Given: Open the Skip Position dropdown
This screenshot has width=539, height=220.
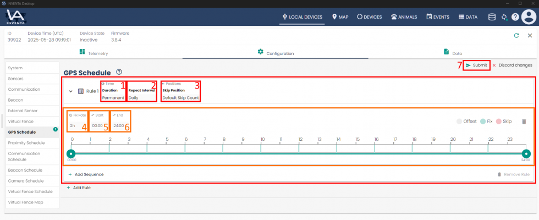Looking at the screenshot, I should [180, 97].
